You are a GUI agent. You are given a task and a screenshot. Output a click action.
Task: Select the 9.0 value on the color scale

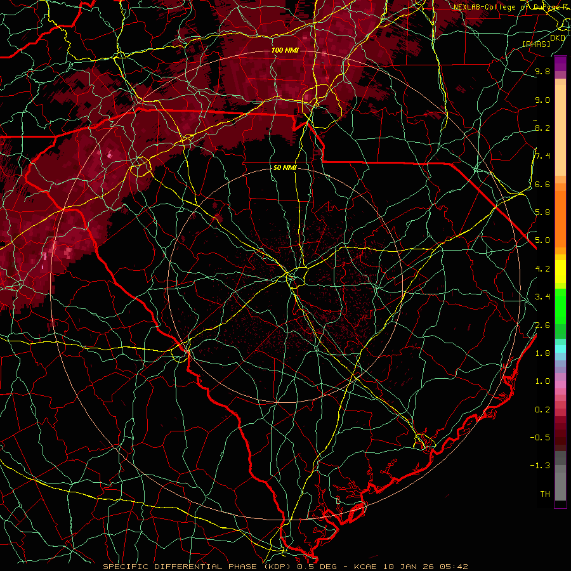click(542, 100)
